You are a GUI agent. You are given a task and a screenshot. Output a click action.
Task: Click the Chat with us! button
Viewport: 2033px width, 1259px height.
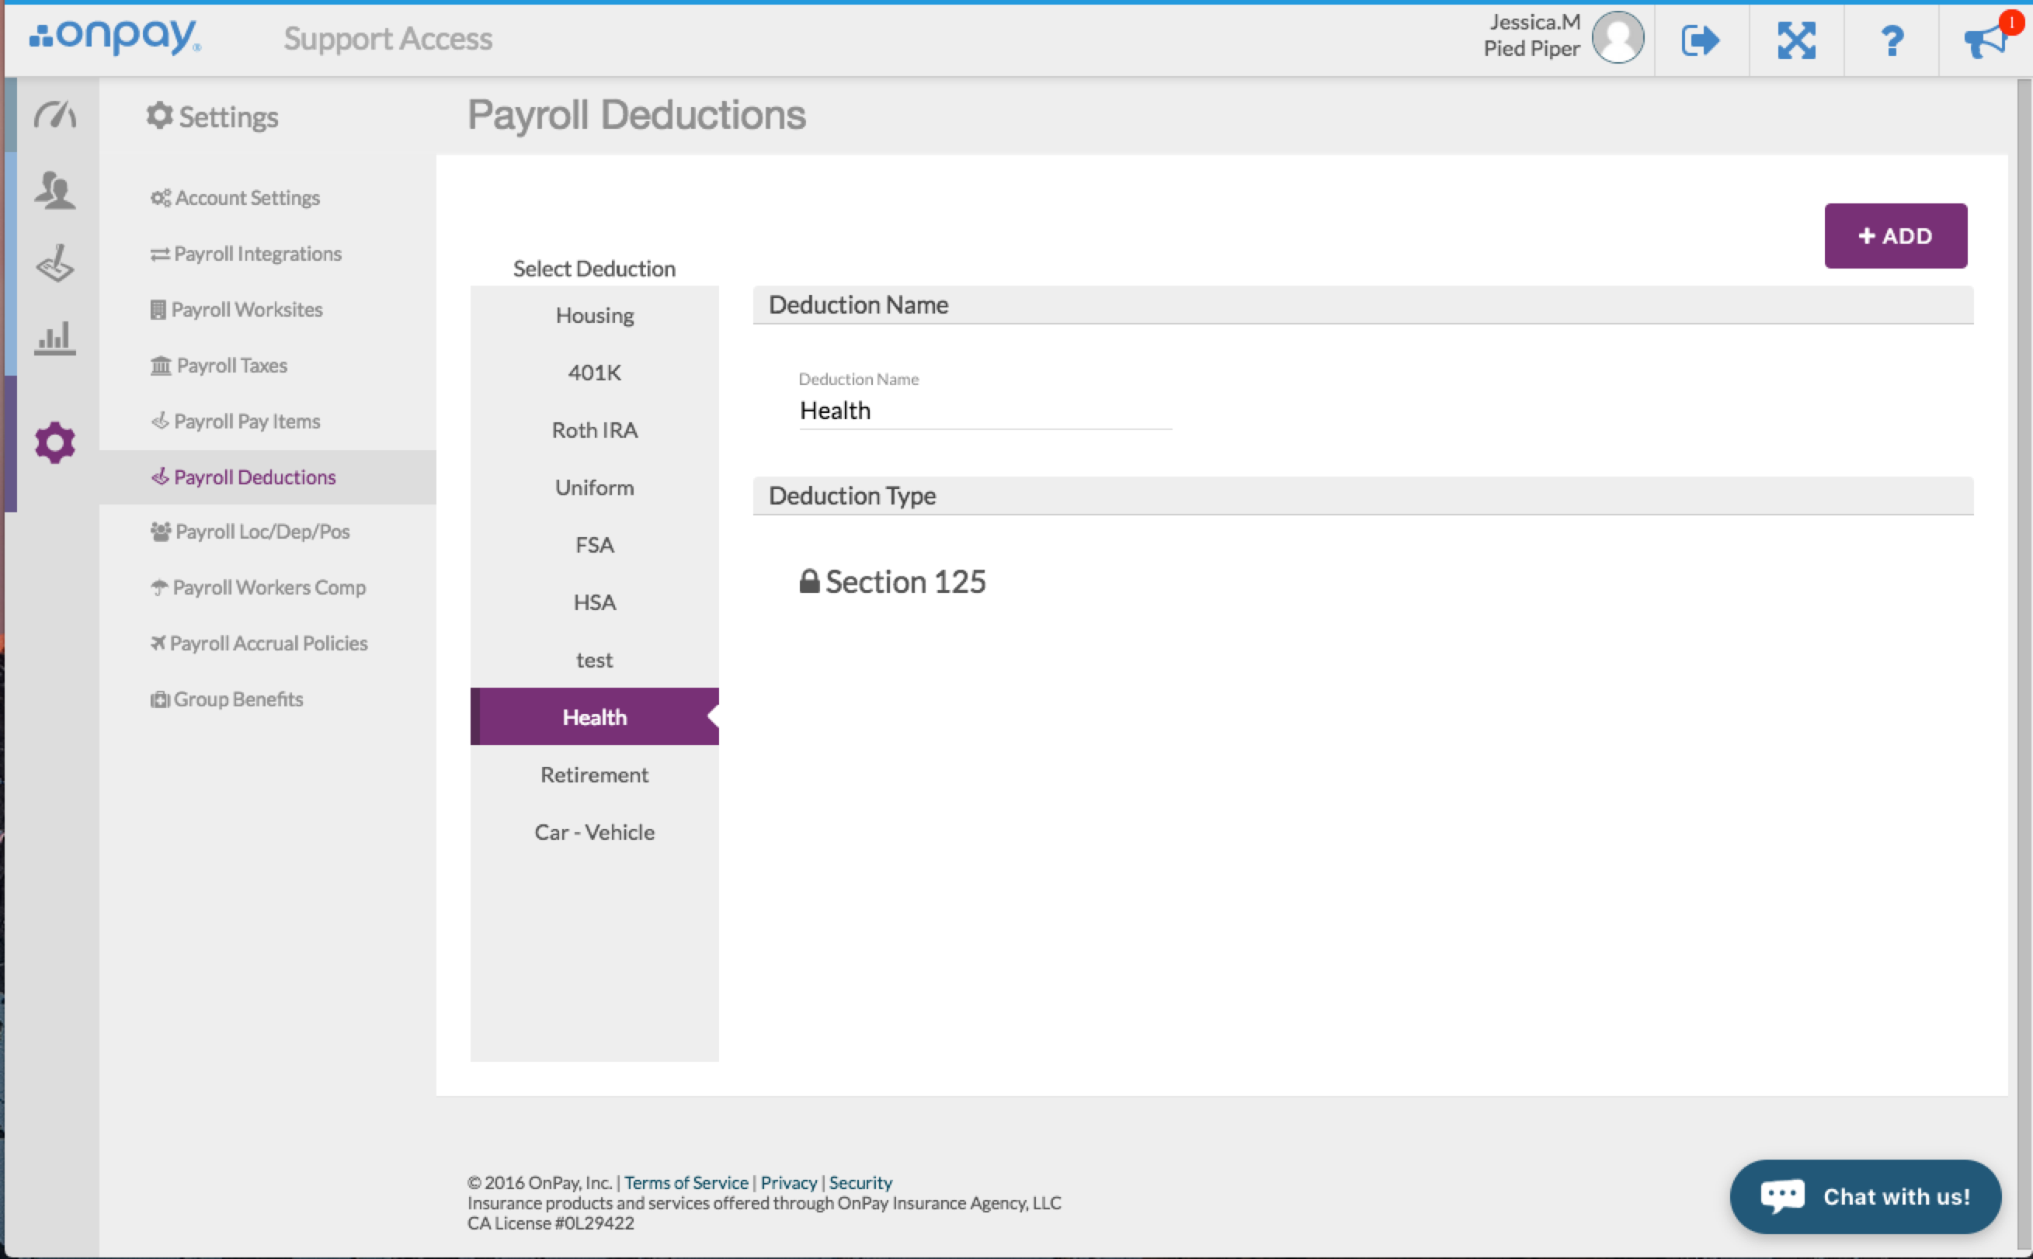click(x=1865, y=1197)
